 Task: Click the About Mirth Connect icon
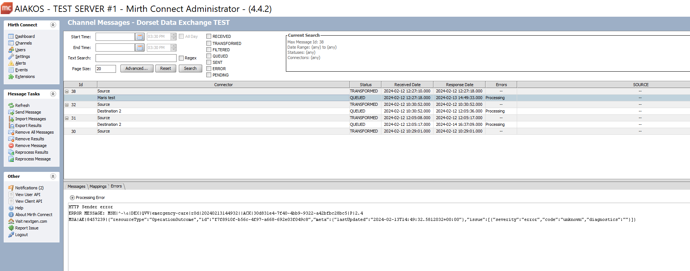11,215
